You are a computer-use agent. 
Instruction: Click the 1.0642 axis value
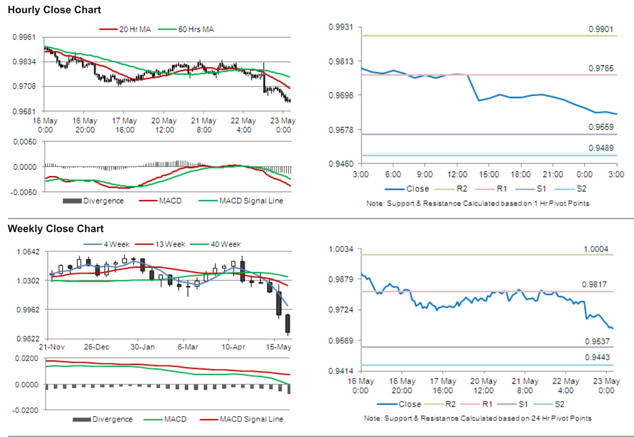tap(28, 252)
